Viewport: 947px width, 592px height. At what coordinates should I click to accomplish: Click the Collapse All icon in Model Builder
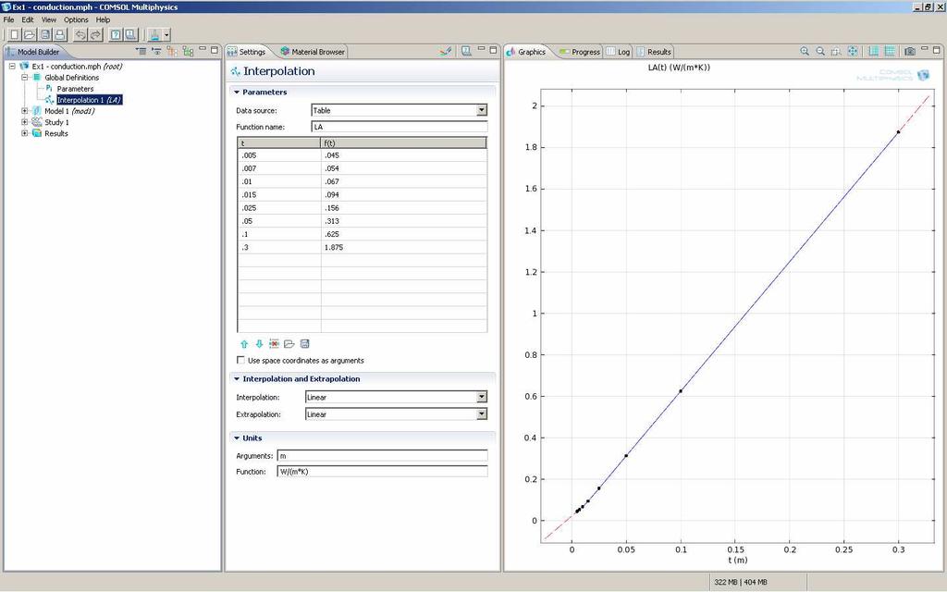(x=141, y=52)
